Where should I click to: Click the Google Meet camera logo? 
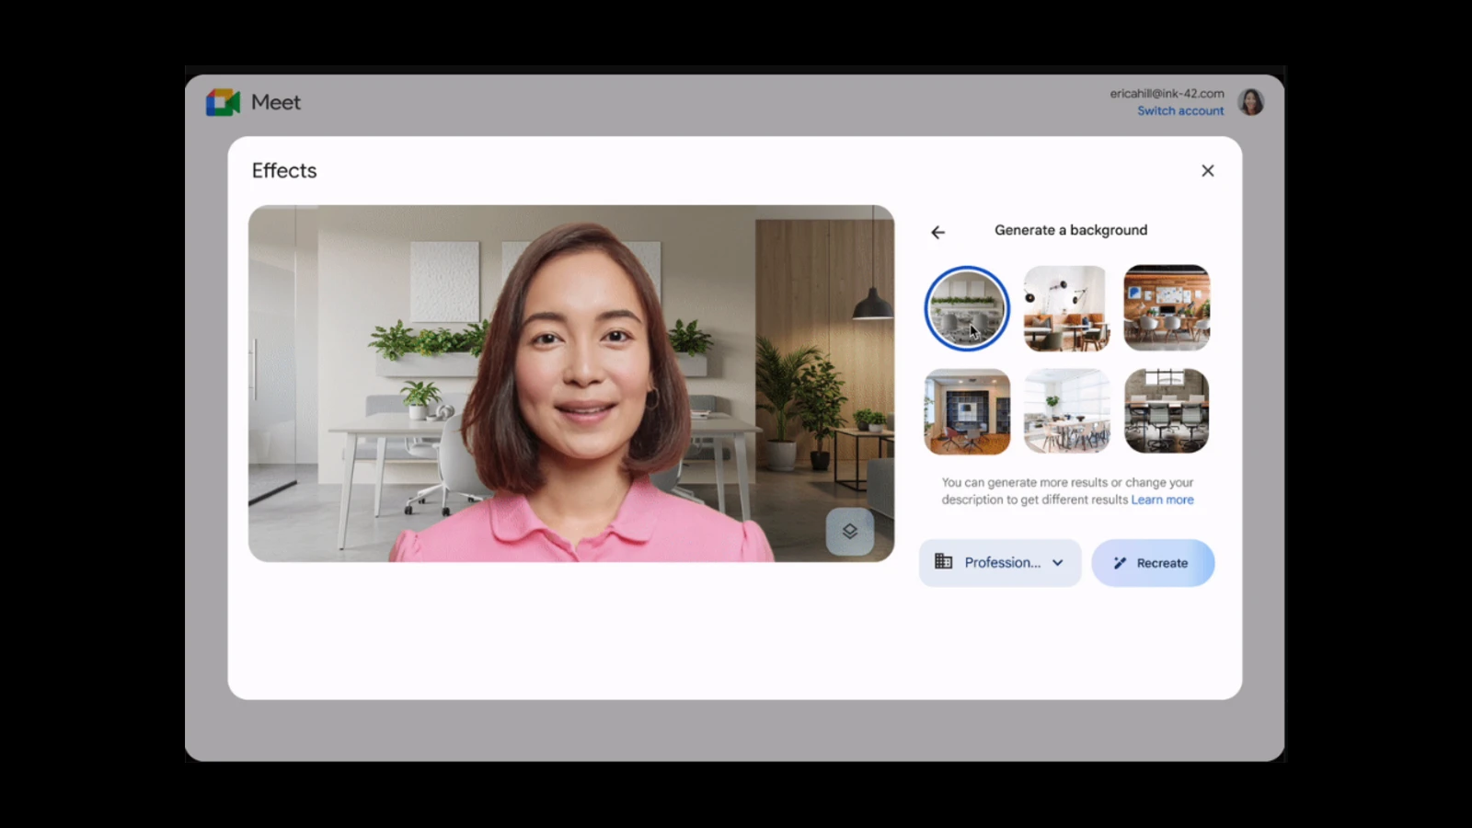[x=223, y=102]
